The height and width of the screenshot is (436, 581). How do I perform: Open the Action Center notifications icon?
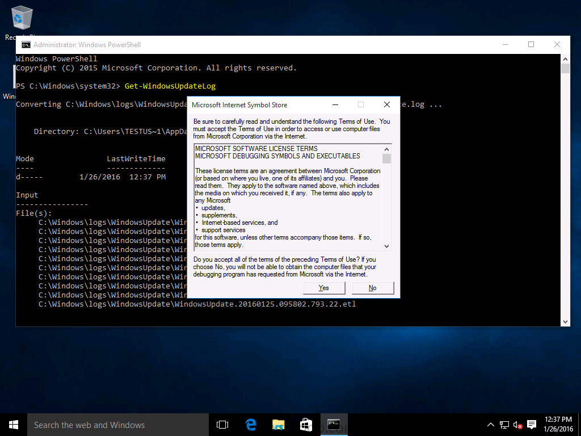[x=532, y=425]
